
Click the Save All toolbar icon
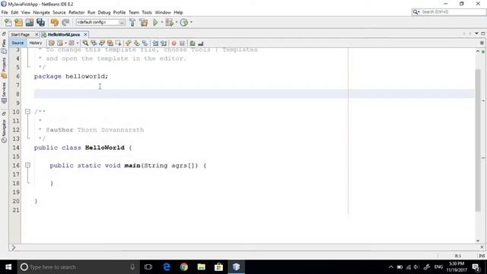click(40, 22)
